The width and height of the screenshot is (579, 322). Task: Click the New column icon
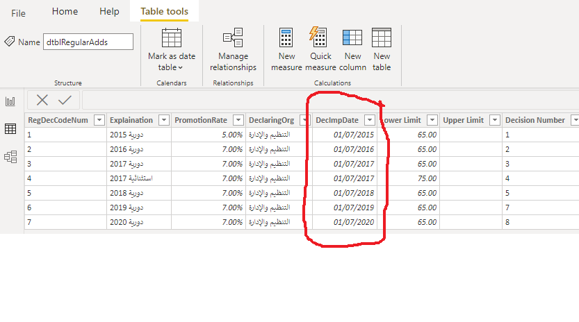pos(352,37)
